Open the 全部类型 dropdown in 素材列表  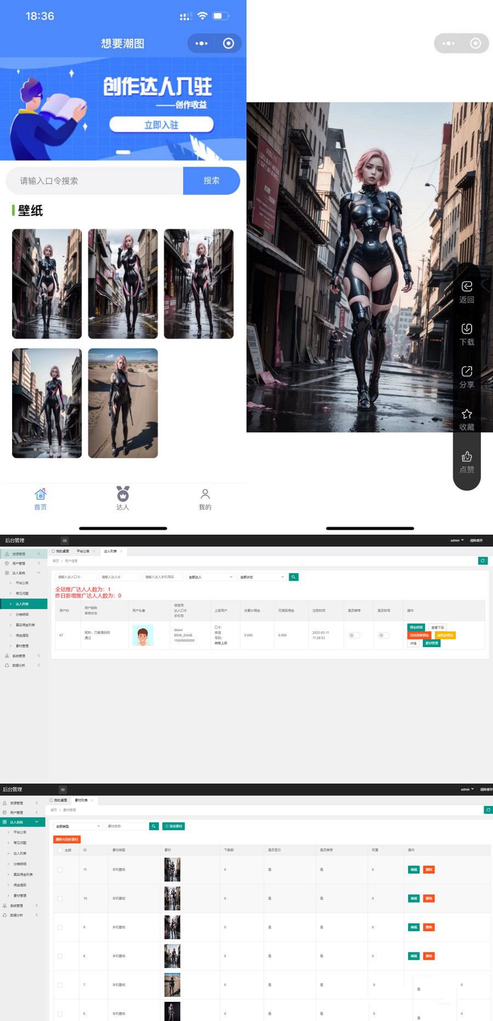78,826
